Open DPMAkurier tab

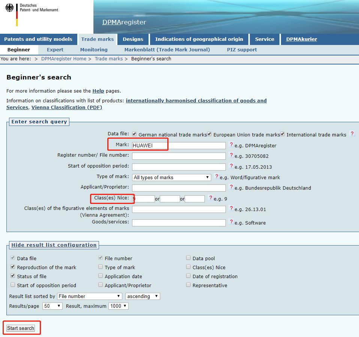[x=302, y=39]
